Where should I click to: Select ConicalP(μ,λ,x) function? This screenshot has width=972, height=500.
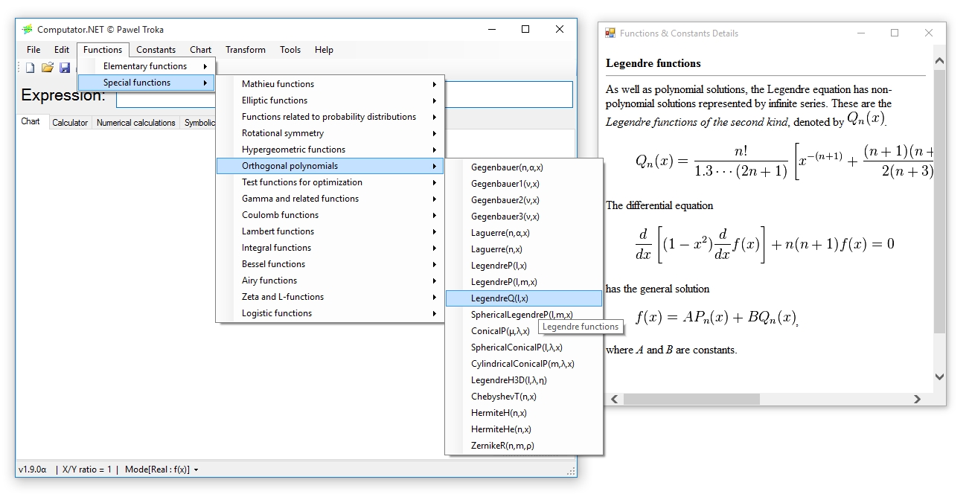[x=524, y=331]
